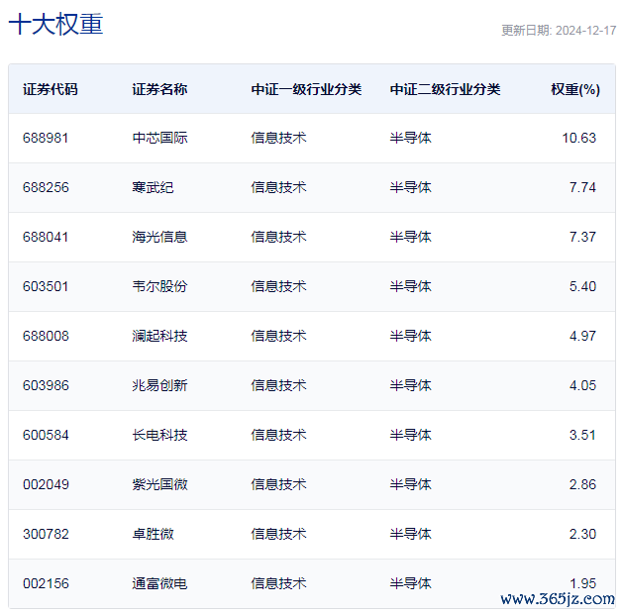
Task: Click 信息技术 in the 韦尔股份 row
Action: pos(278,286)
